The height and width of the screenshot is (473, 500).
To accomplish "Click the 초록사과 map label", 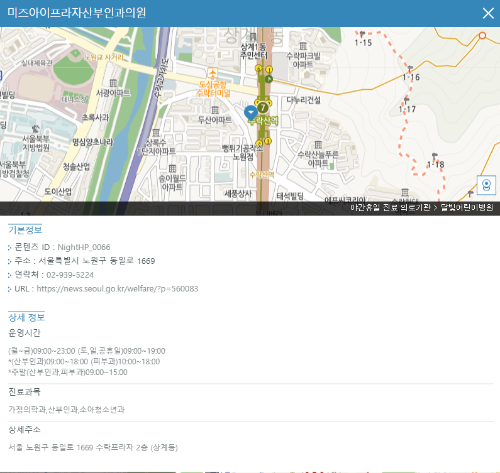I will click(96, 117).
